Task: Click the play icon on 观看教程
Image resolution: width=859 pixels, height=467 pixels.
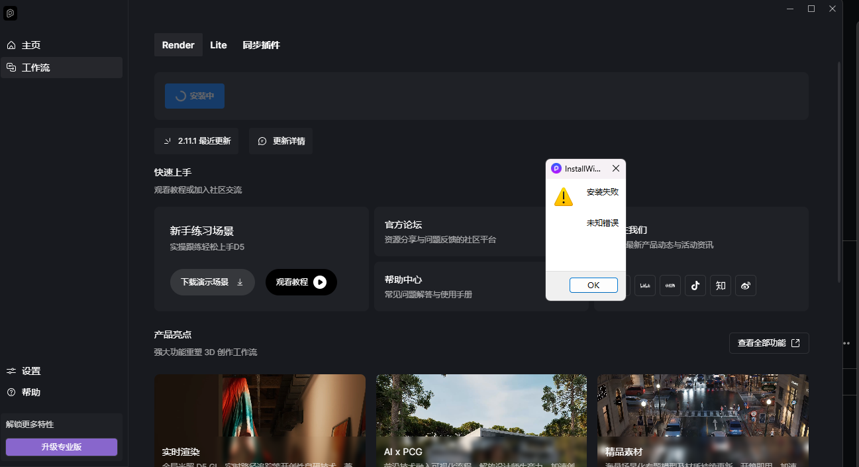Action: (320, 282)
